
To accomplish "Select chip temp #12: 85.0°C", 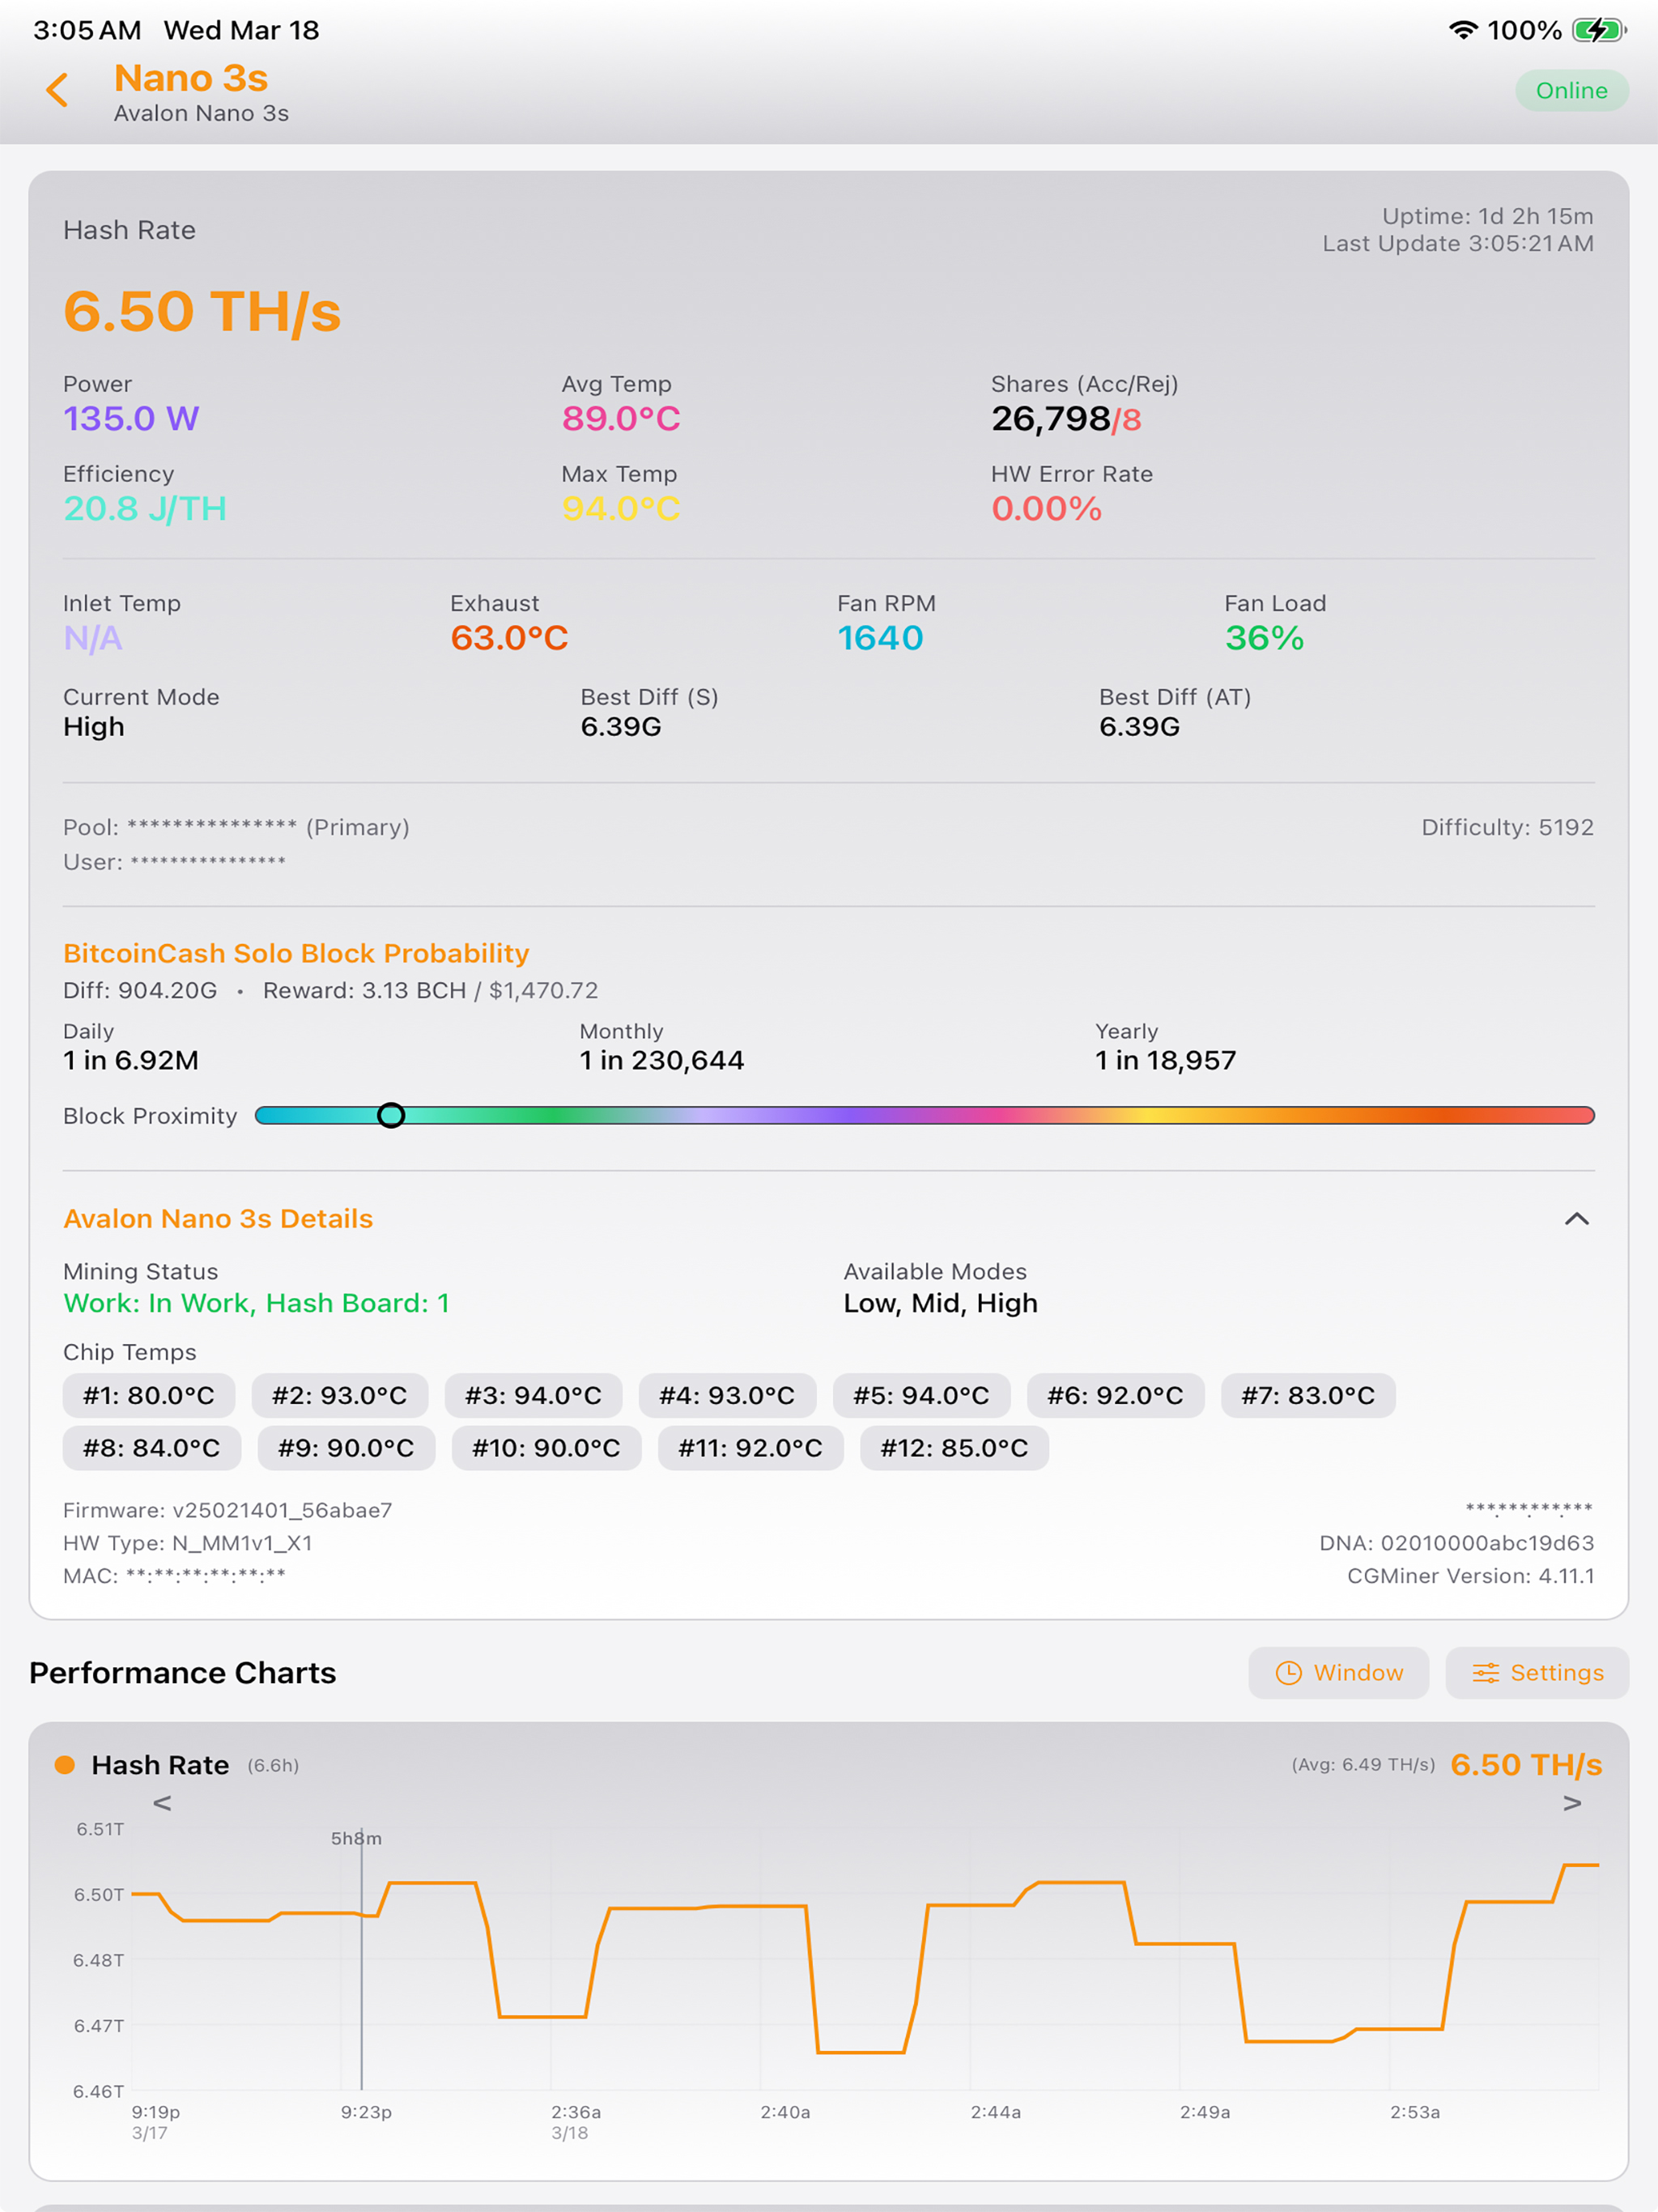I will click(954, 1448).
